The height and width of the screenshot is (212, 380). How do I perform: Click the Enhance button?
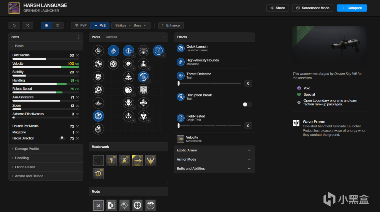(x=171, y=26)
